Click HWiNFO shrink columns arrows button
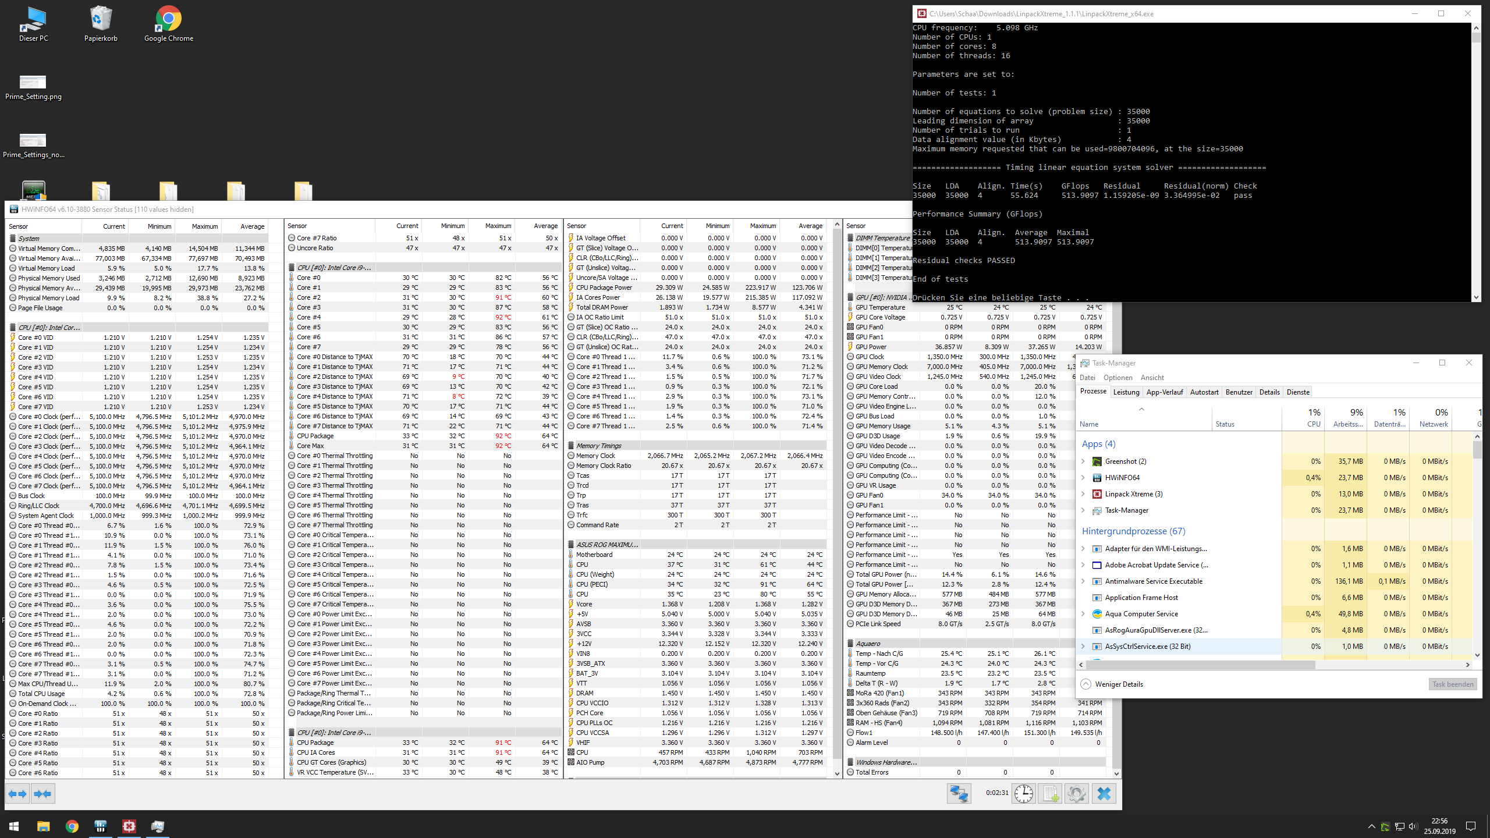1490x838 pixels. coord(42,794)
